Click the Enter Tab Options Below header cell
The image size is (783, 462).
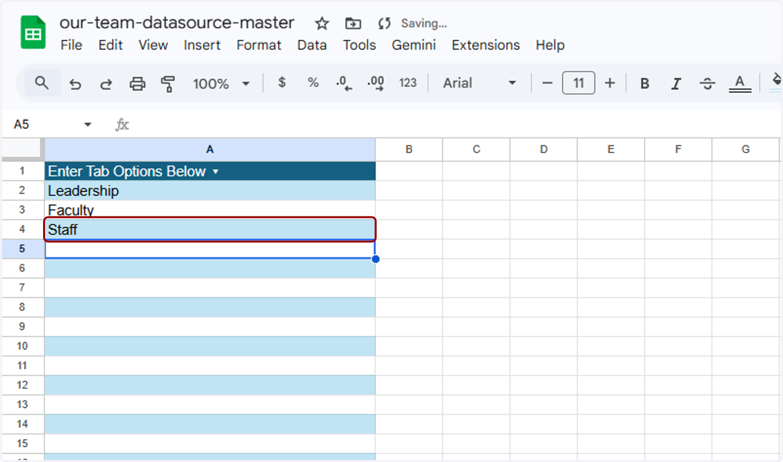[210, 171]
